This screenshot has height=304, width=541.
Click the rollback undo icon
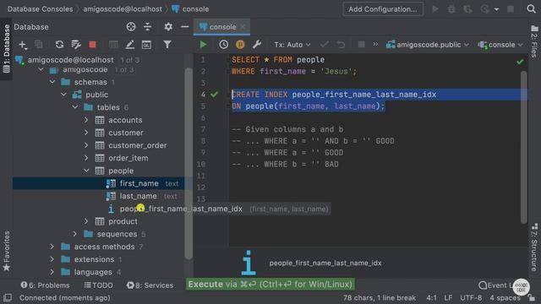tap(341, 45)
